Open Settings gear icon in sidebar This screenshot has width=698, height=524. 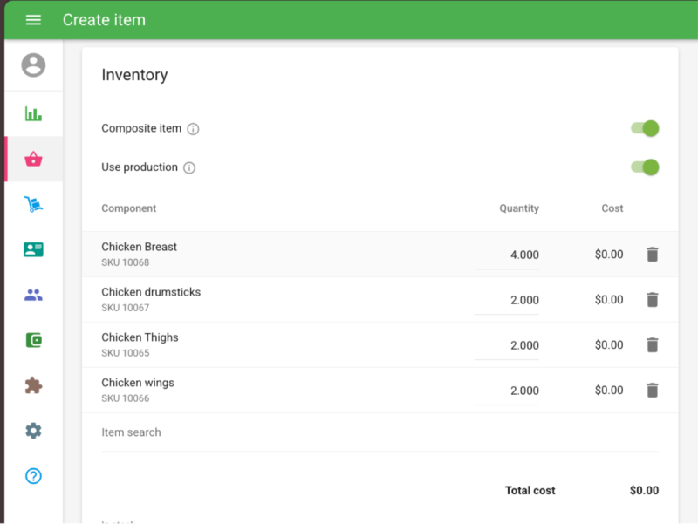(x=33, y=431)
